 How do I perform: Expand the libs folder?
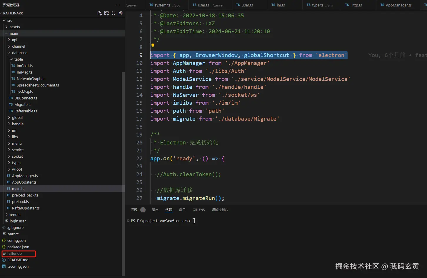[x=9, y=137]
